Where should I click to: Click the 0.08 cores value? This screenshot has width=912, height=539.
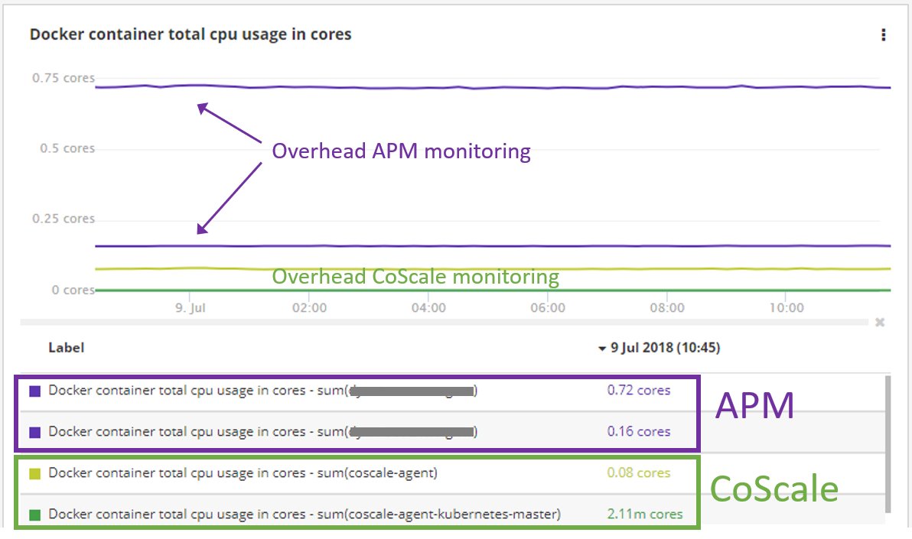(x=639, y=473)
